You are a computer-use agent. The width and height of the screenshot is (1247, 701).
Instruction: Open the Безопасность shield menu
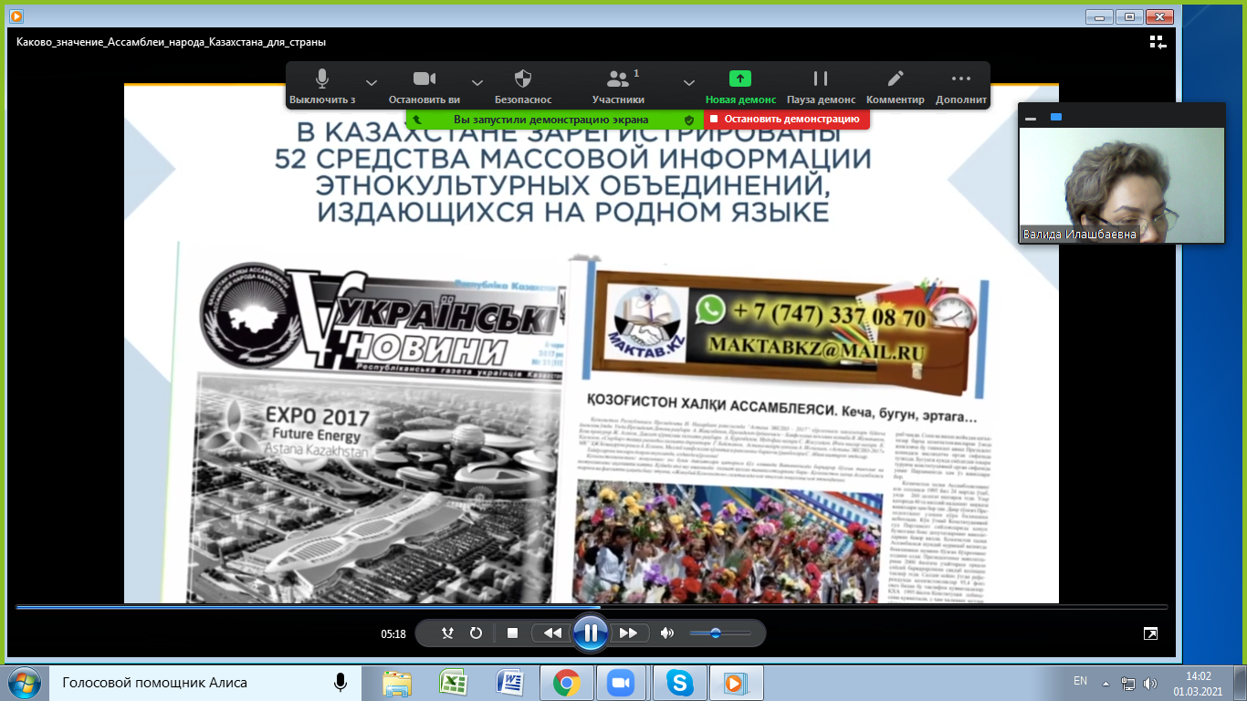click(523, 87)
